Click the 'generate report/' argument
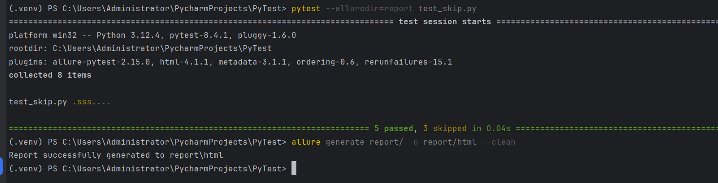The image size is (718, 183). click(365, 142)
